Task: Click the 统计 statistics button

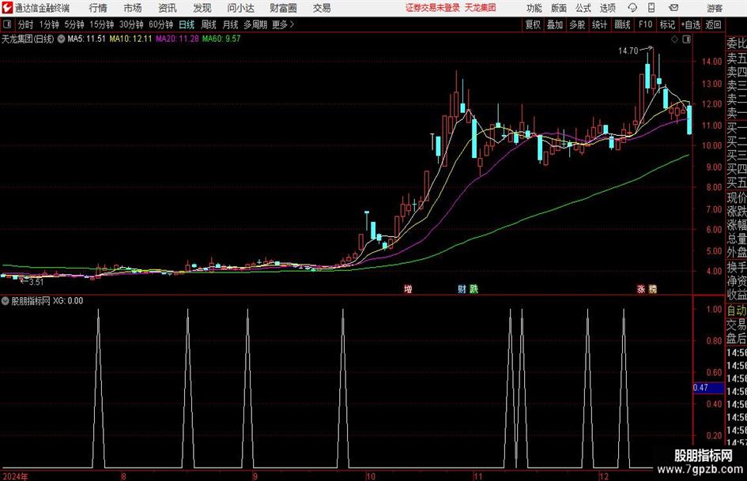Action: (599, 24)
